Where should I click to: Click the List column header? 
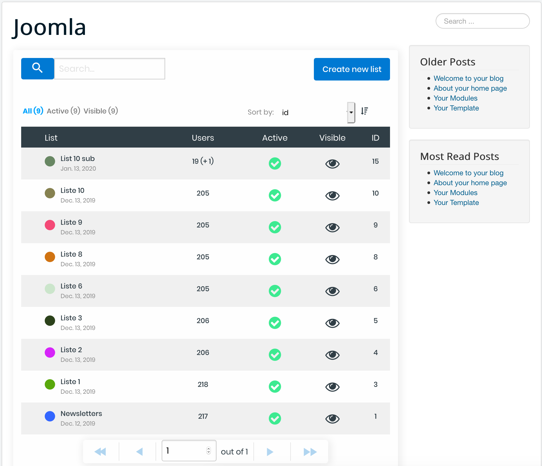pyautogui.click(x=51, y=138)
